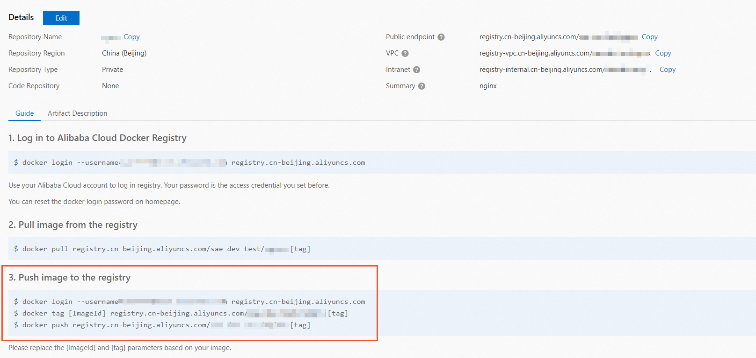Copy the VPC registry address

tap(663, 53)
